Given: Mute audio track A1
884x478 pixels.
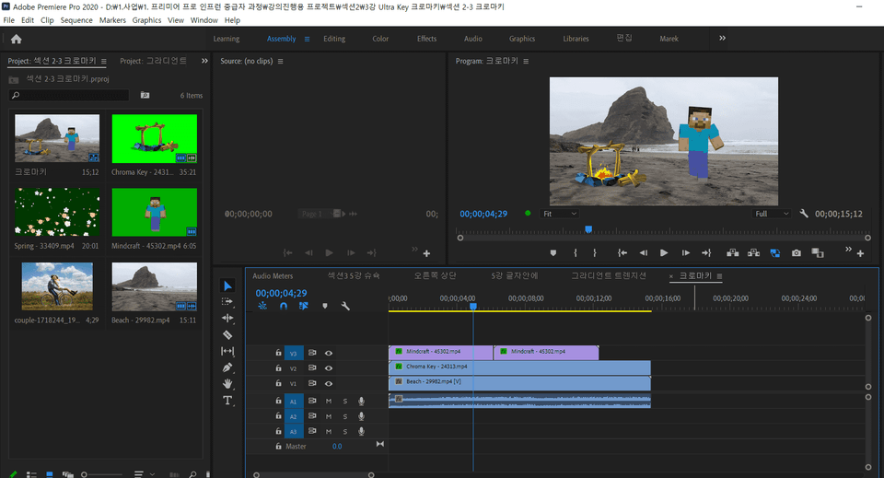Looking at the screenshot, I should [328, 402].
